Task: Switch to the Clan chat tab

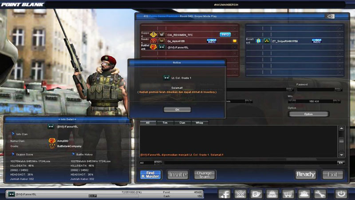Action: click(182, 123)
